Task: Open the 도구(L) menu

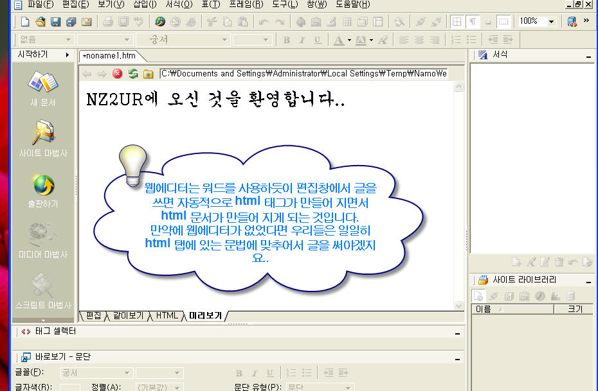Action: (285, 4)
